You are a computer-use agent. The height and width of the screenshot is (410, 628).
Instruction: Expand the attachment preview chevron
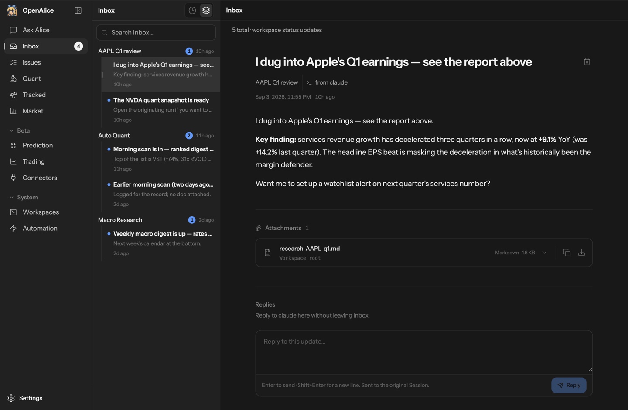pyautogui.click(x=544, y=253)
